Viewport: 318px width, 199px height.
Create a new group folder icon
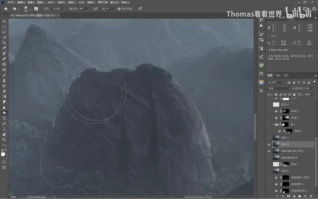pyautogui.click(x=299, y=197)
